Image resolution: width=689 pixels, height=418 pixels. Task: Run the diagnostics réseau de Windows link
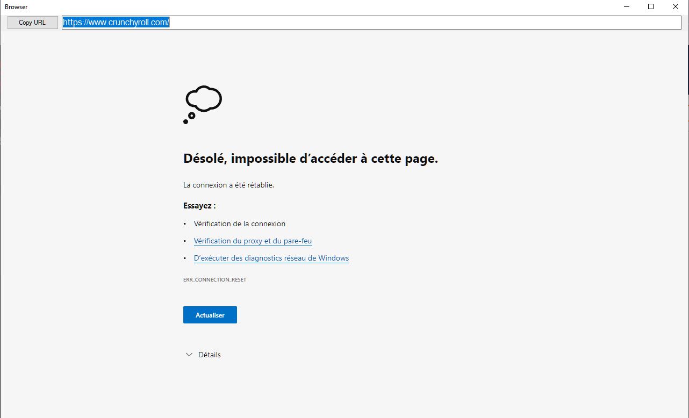[x=271, y=258]
